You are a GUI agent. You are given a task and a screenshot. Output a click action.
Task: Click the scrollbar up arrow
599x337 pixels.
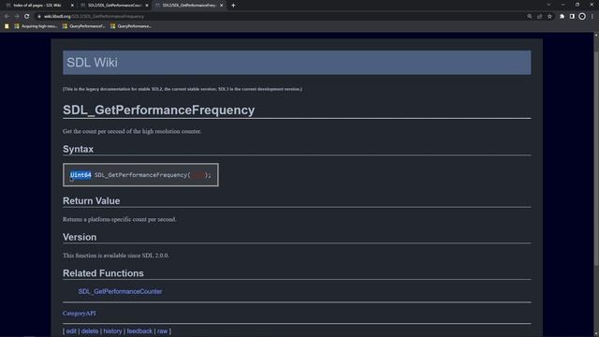(x=596, y=36)
